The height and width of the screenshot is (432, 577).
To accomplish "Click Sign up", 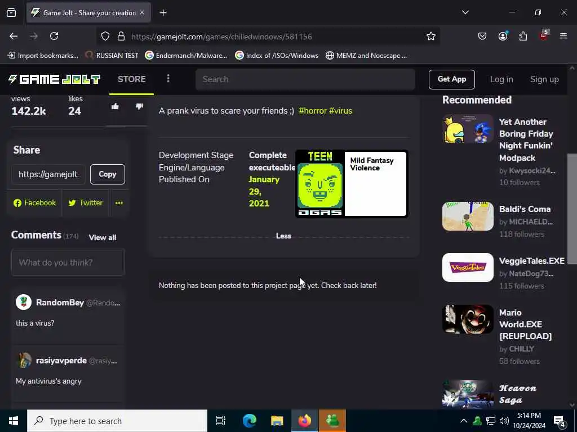I will (544, 79).
